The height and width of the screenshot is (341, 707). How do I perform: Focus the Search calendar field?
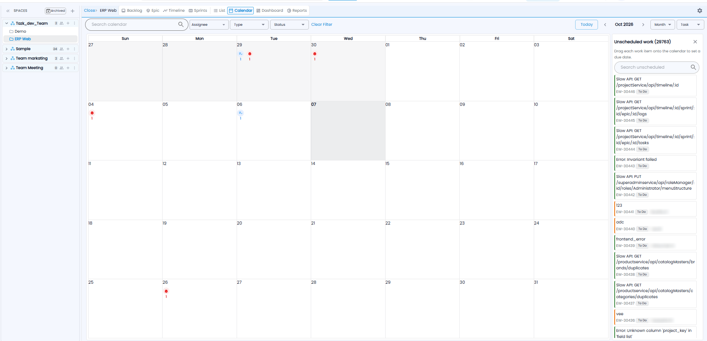[137, 25]
